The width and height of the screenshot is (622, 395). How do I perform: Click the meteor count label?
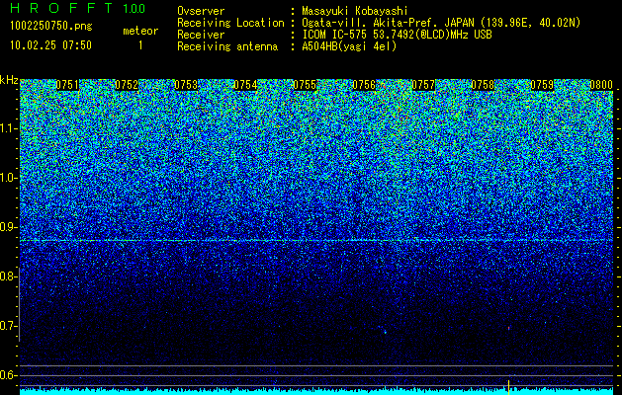pyautogui.click(x=140, y=31)
